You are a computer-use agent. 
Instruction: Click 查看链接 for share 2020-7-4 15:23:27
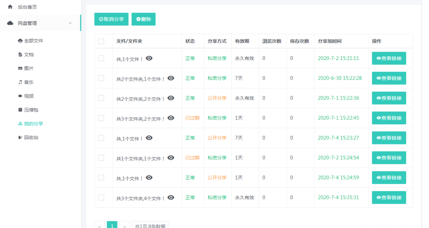(389, 138)
